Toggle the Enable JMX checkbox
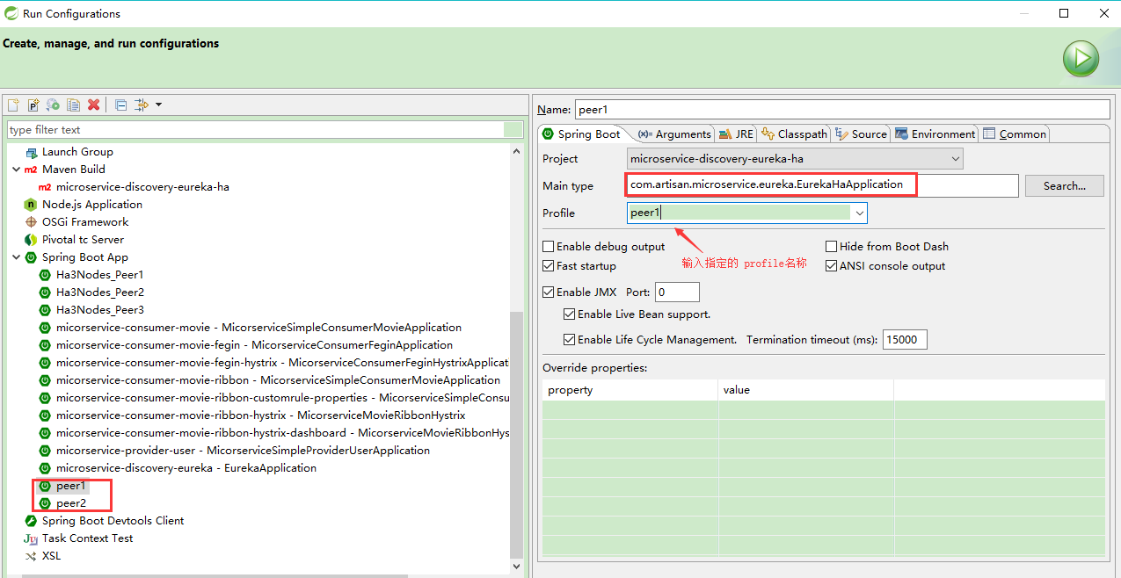 click(x=549, y=293)
